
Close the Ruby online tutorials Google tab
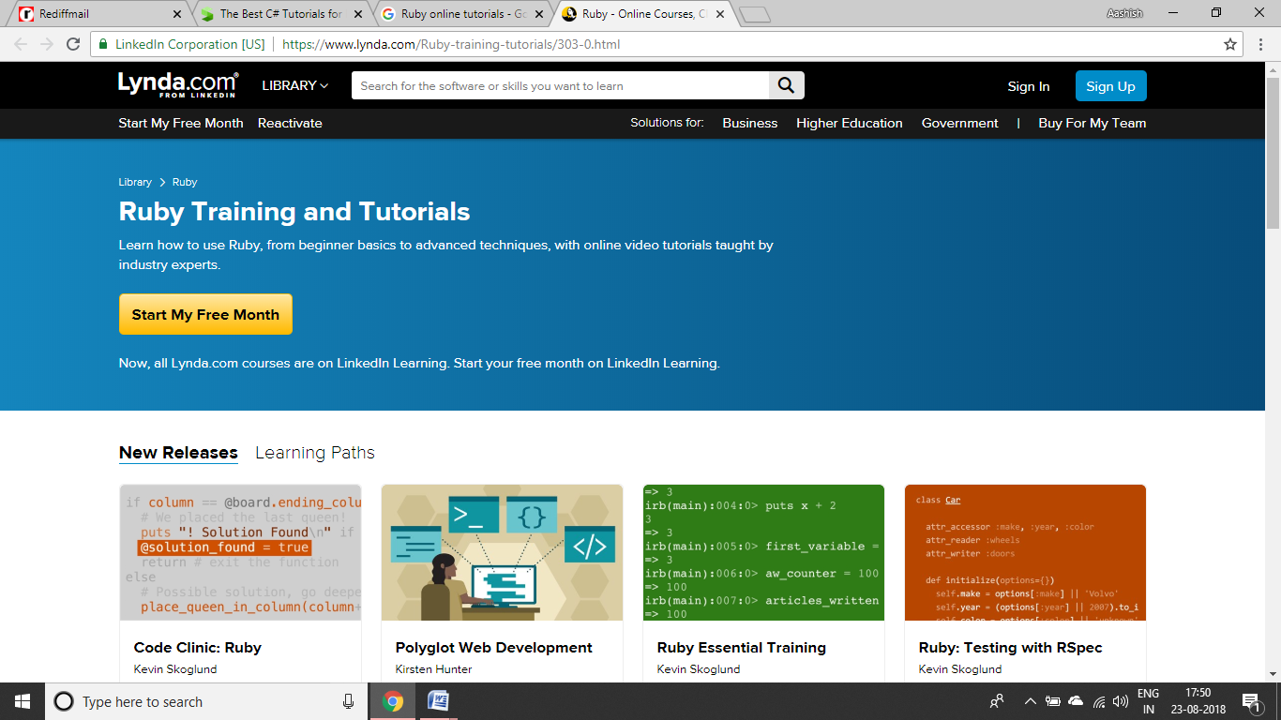(x=539, y=14)
